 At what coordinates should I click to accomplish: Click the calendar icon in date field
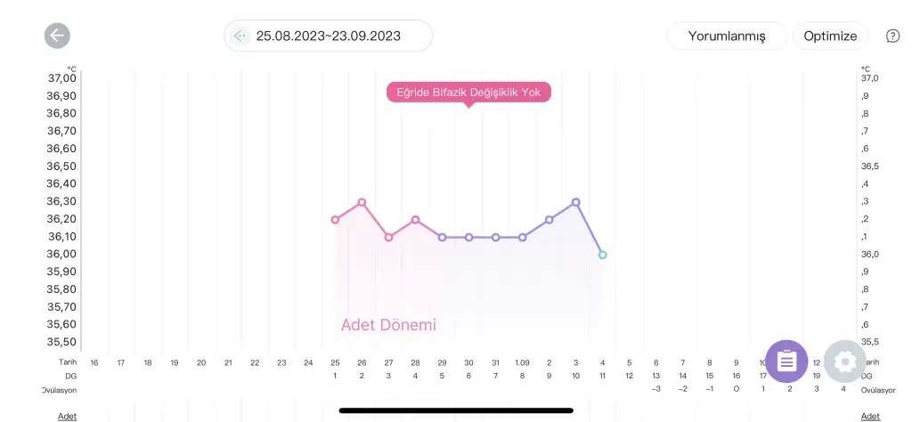(240, 36)
